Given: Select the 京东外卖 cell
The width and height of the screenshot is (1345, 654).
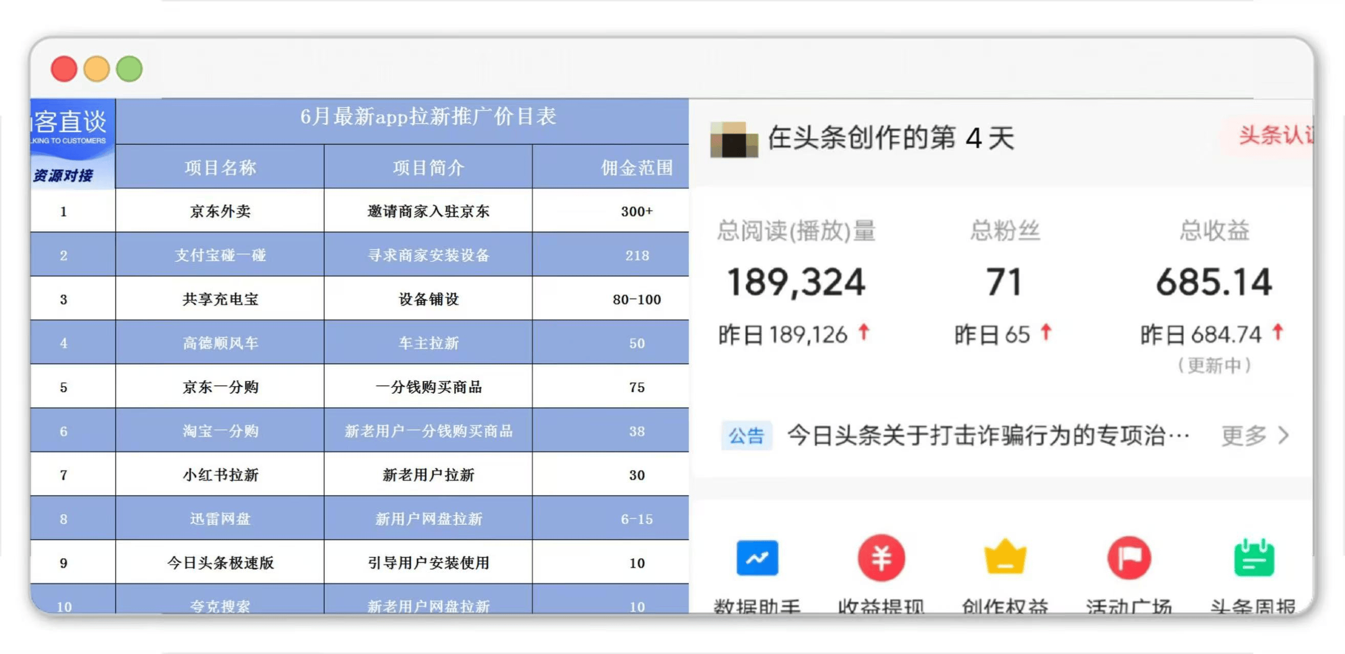Looking at the screenshot, I should coord(220,211).
